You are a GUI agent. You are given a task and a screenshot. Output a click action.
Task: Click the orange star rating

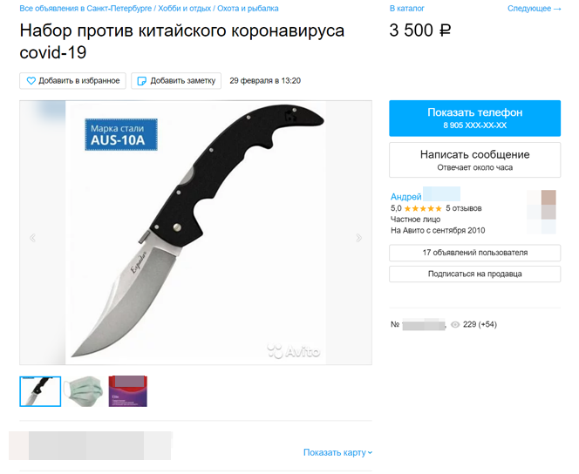423,209
